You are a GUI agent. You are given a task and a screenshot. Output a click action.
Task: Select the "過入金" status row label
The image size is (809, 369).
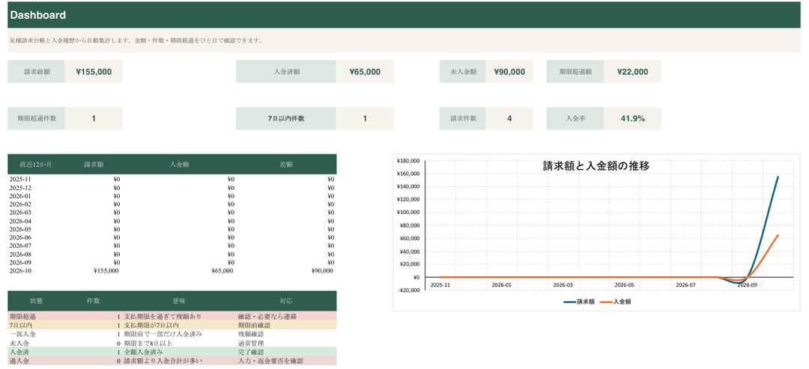(19, 361)
